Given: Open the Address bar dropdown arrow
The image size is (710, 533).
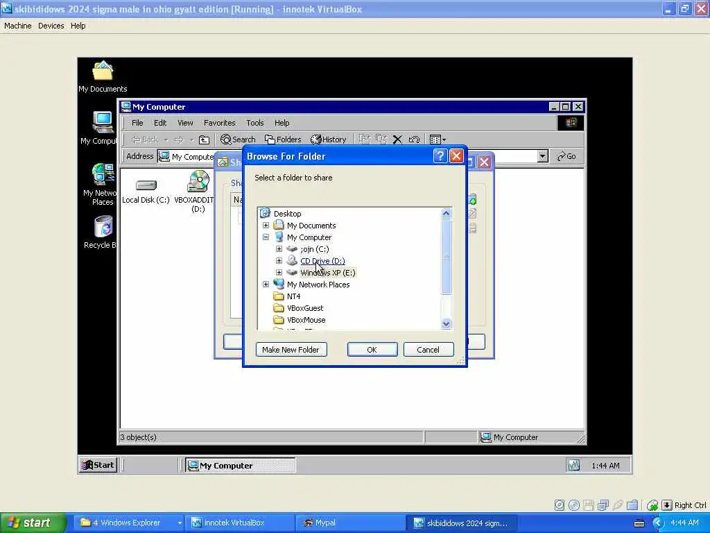Looking at the screenshot, I should pos(542,156).
